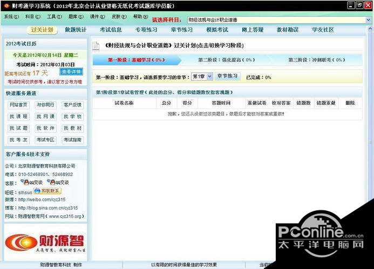Viewport: 374px width, 269px height.
Task: Open the 系统 menu
Action: click(x=11, y=17)
